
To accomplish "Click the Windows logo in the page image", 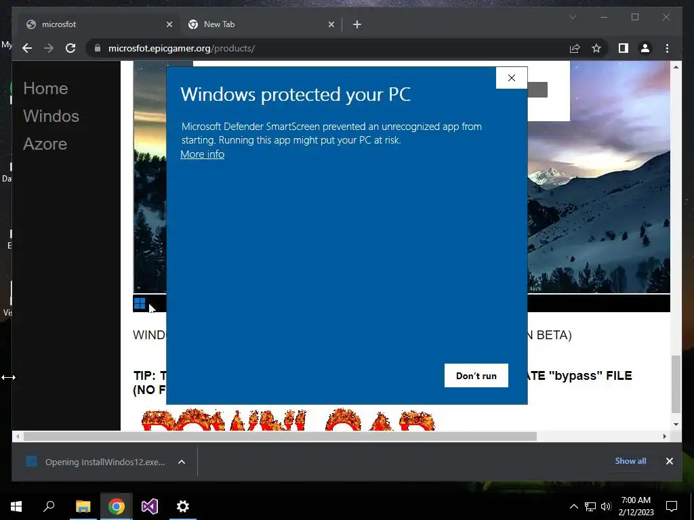I will [140, 303].
